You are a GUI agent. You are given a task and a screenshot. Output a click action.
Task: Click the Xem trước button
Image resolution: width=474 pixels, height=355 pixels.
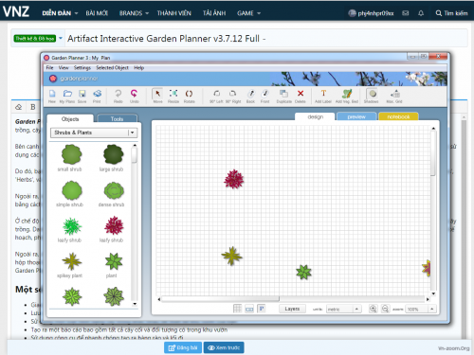tap(224, 347)
